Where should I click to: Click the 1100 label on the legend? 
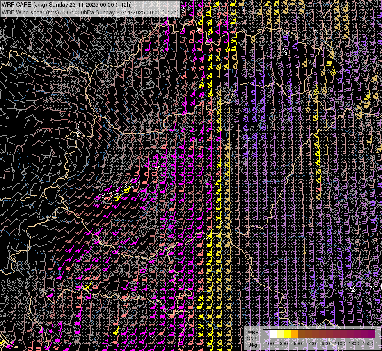[x=340, y=344]
